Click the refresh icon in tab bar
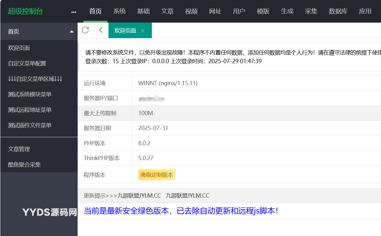 (x=85, y=30)
